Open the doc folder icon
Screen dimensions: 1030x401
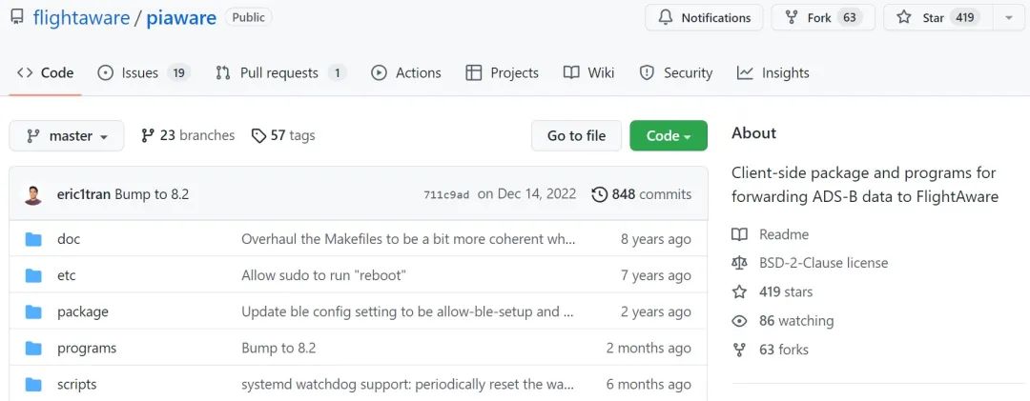click(33, 239)
